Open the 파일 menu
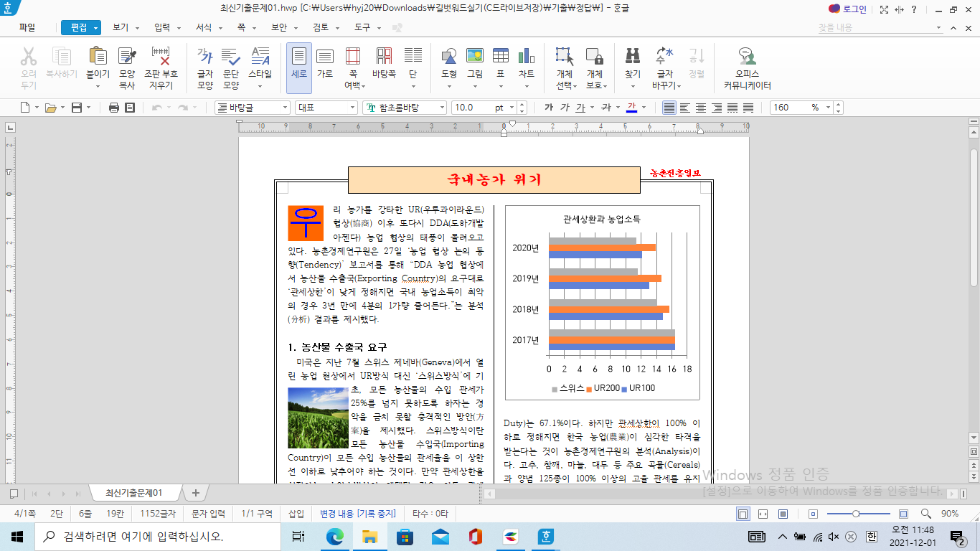The image size is (980, 551). pyautogui.click(x=27, y=27)
